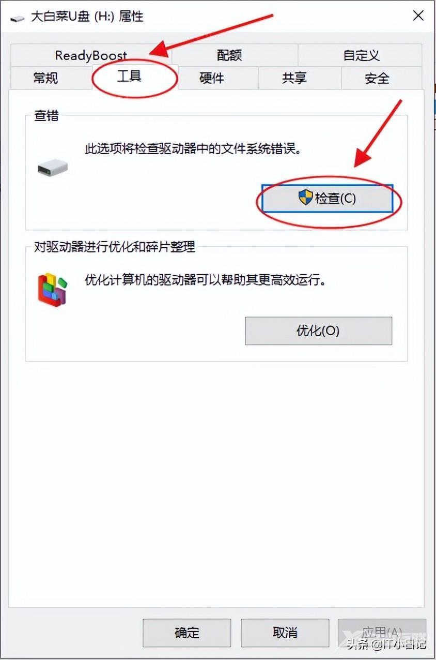Click the file system error check description
The image size is (436, 660).
[x=193, y=149]
